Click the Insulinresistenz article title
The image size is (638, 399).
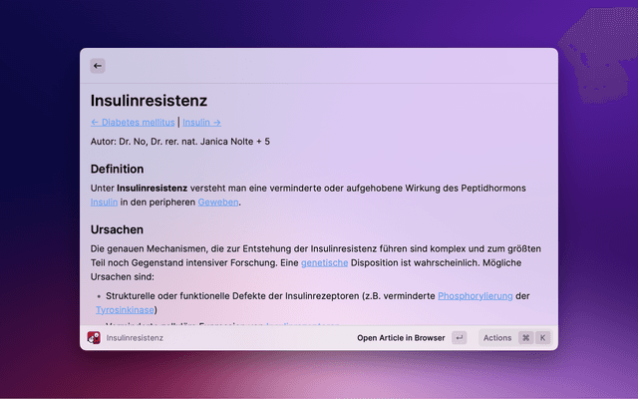pyautogui.click(x=149, y=100)
